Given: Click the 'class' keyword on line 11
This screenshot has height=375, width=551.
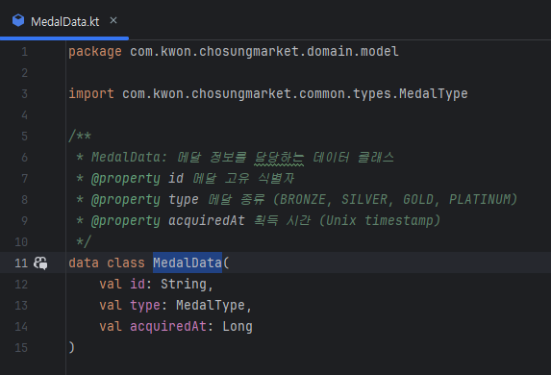Looking at the screenshot, I should (x=126, y=262).
